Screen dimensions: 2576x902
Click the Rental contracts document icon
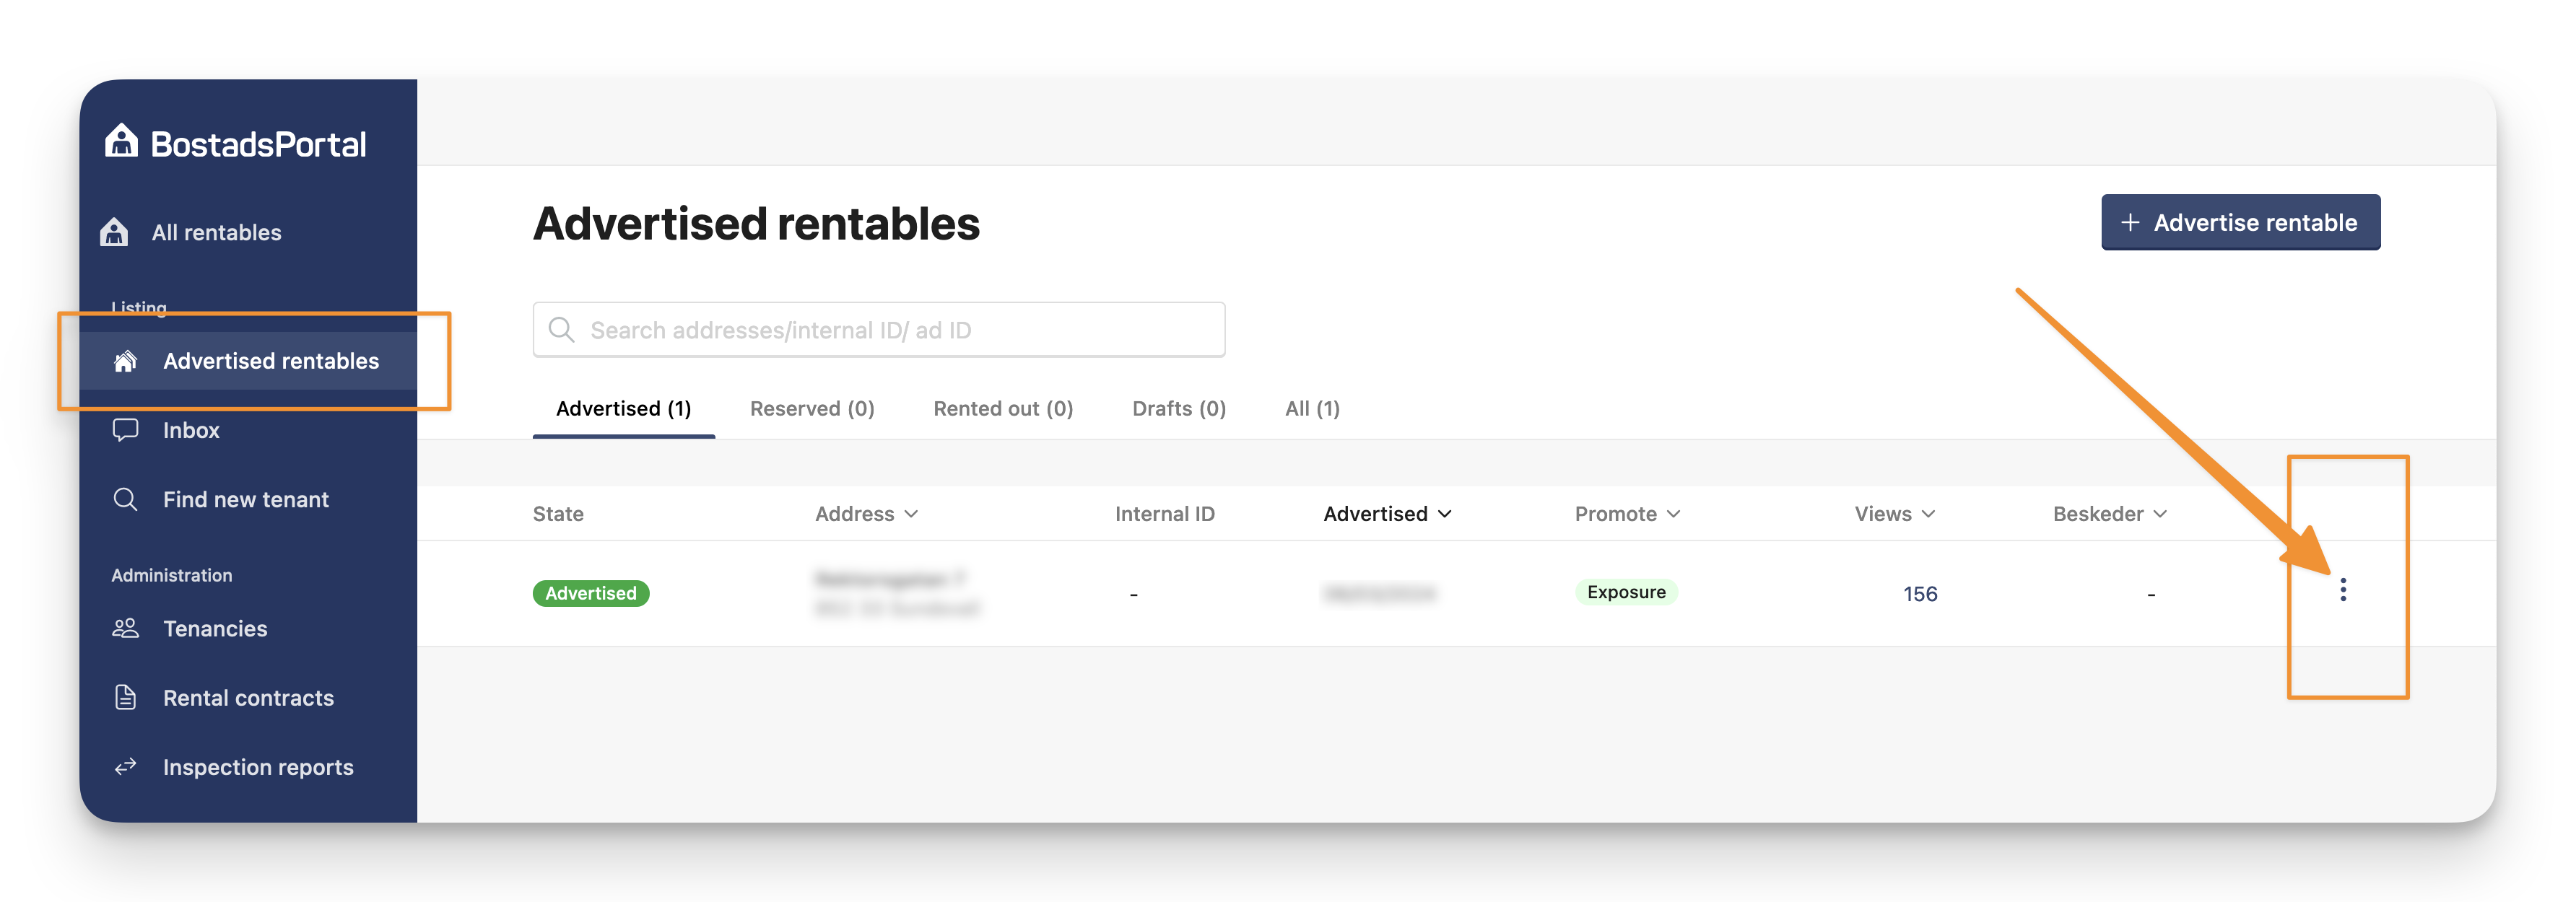[x=125, y=697]
